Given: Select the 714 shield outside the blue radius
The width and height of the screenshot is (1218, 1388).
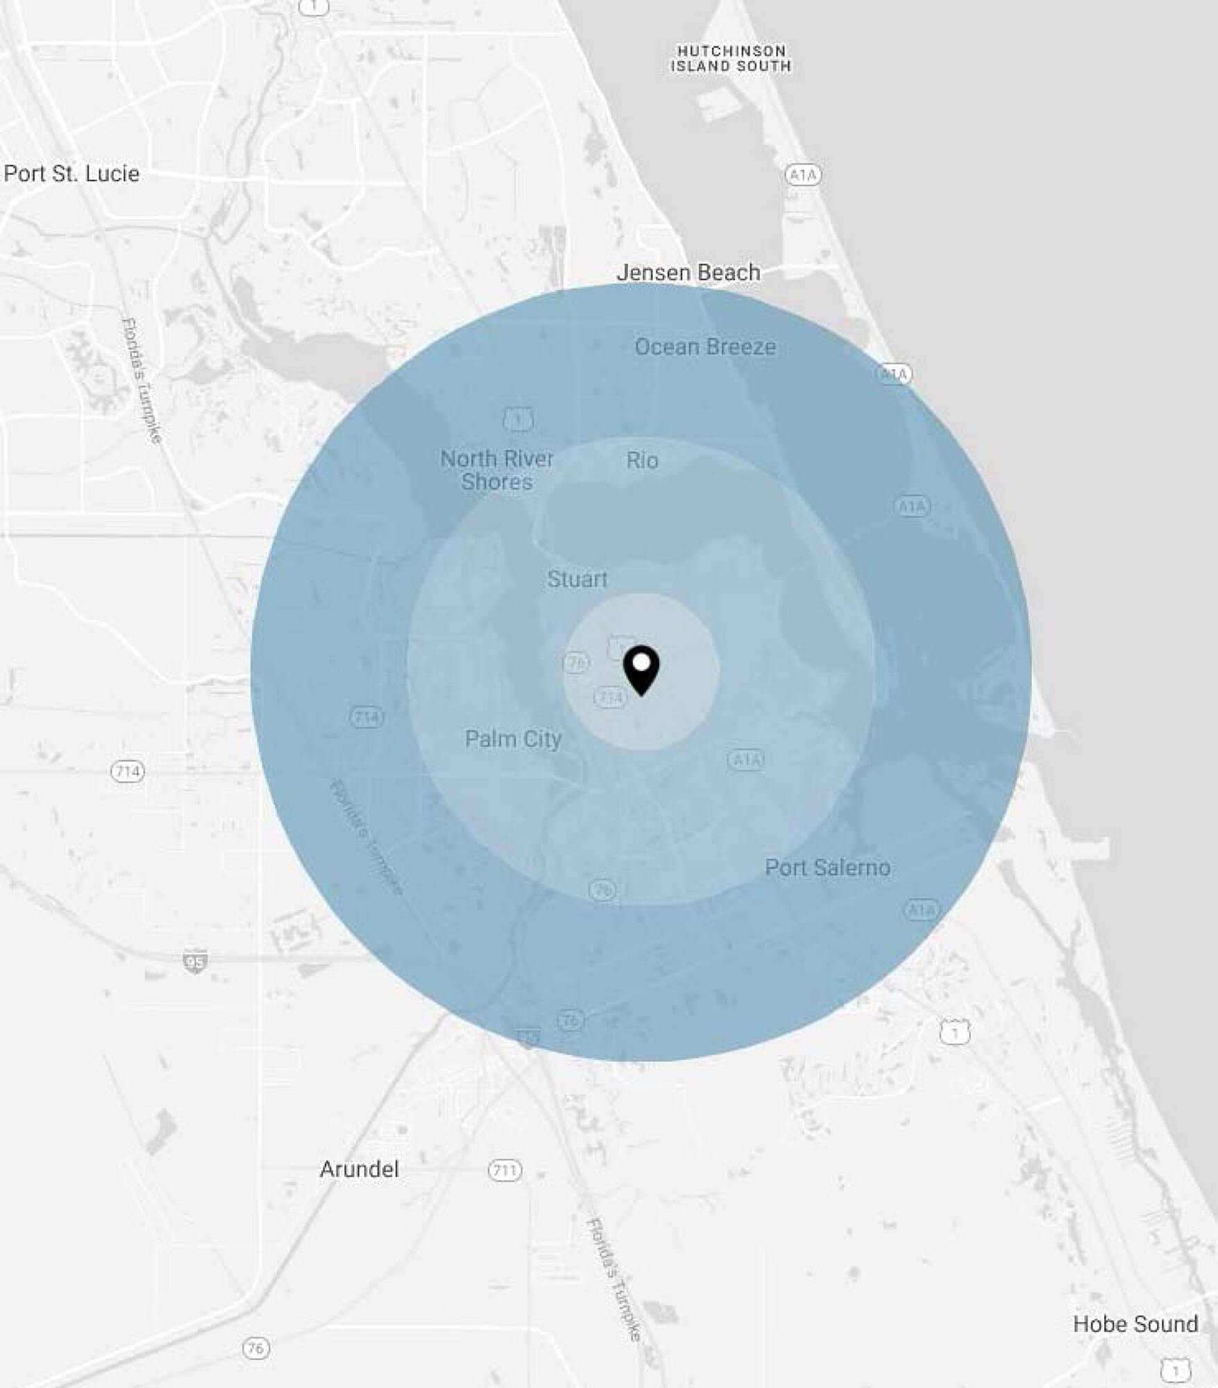Looking at the screenshot, I should click(128, 771).
